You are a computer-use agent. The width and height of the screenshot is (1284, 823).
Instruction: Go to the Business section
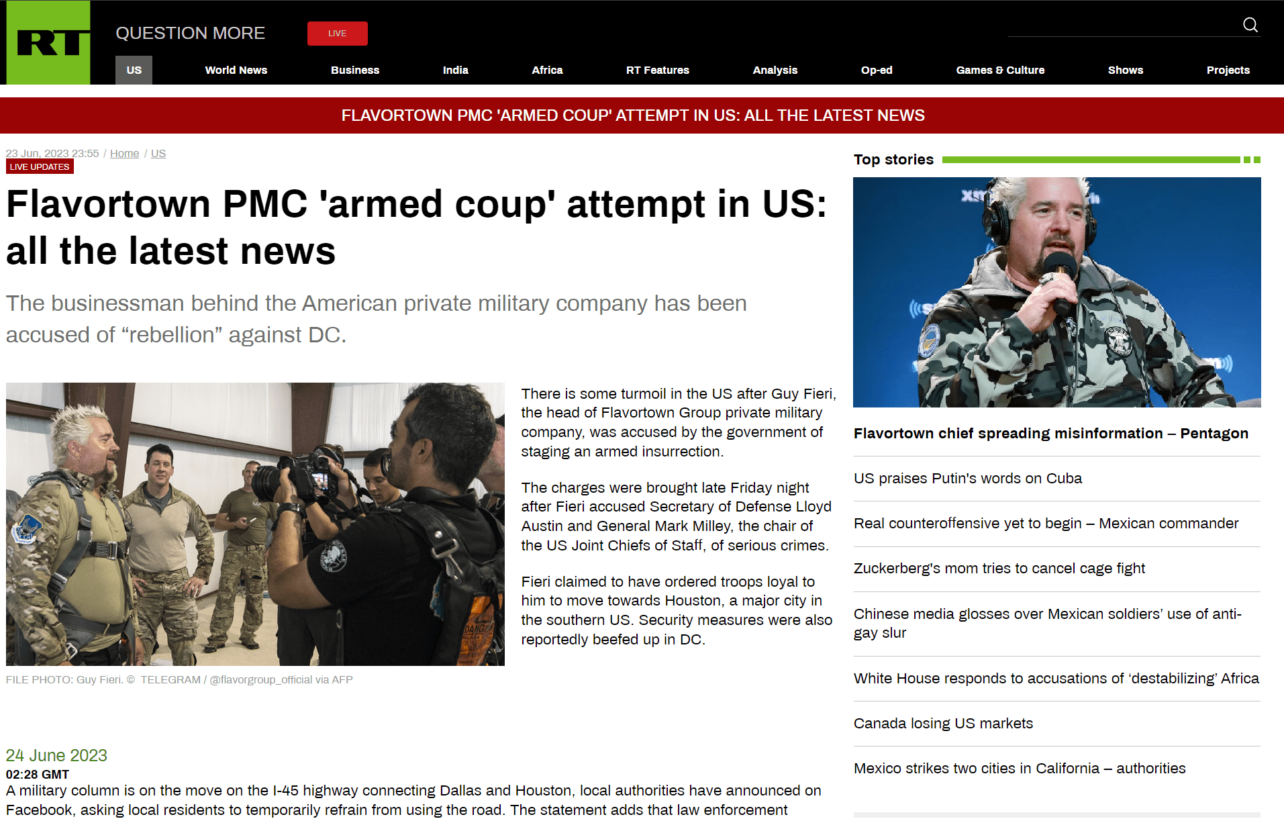click(x=354, y=70)
